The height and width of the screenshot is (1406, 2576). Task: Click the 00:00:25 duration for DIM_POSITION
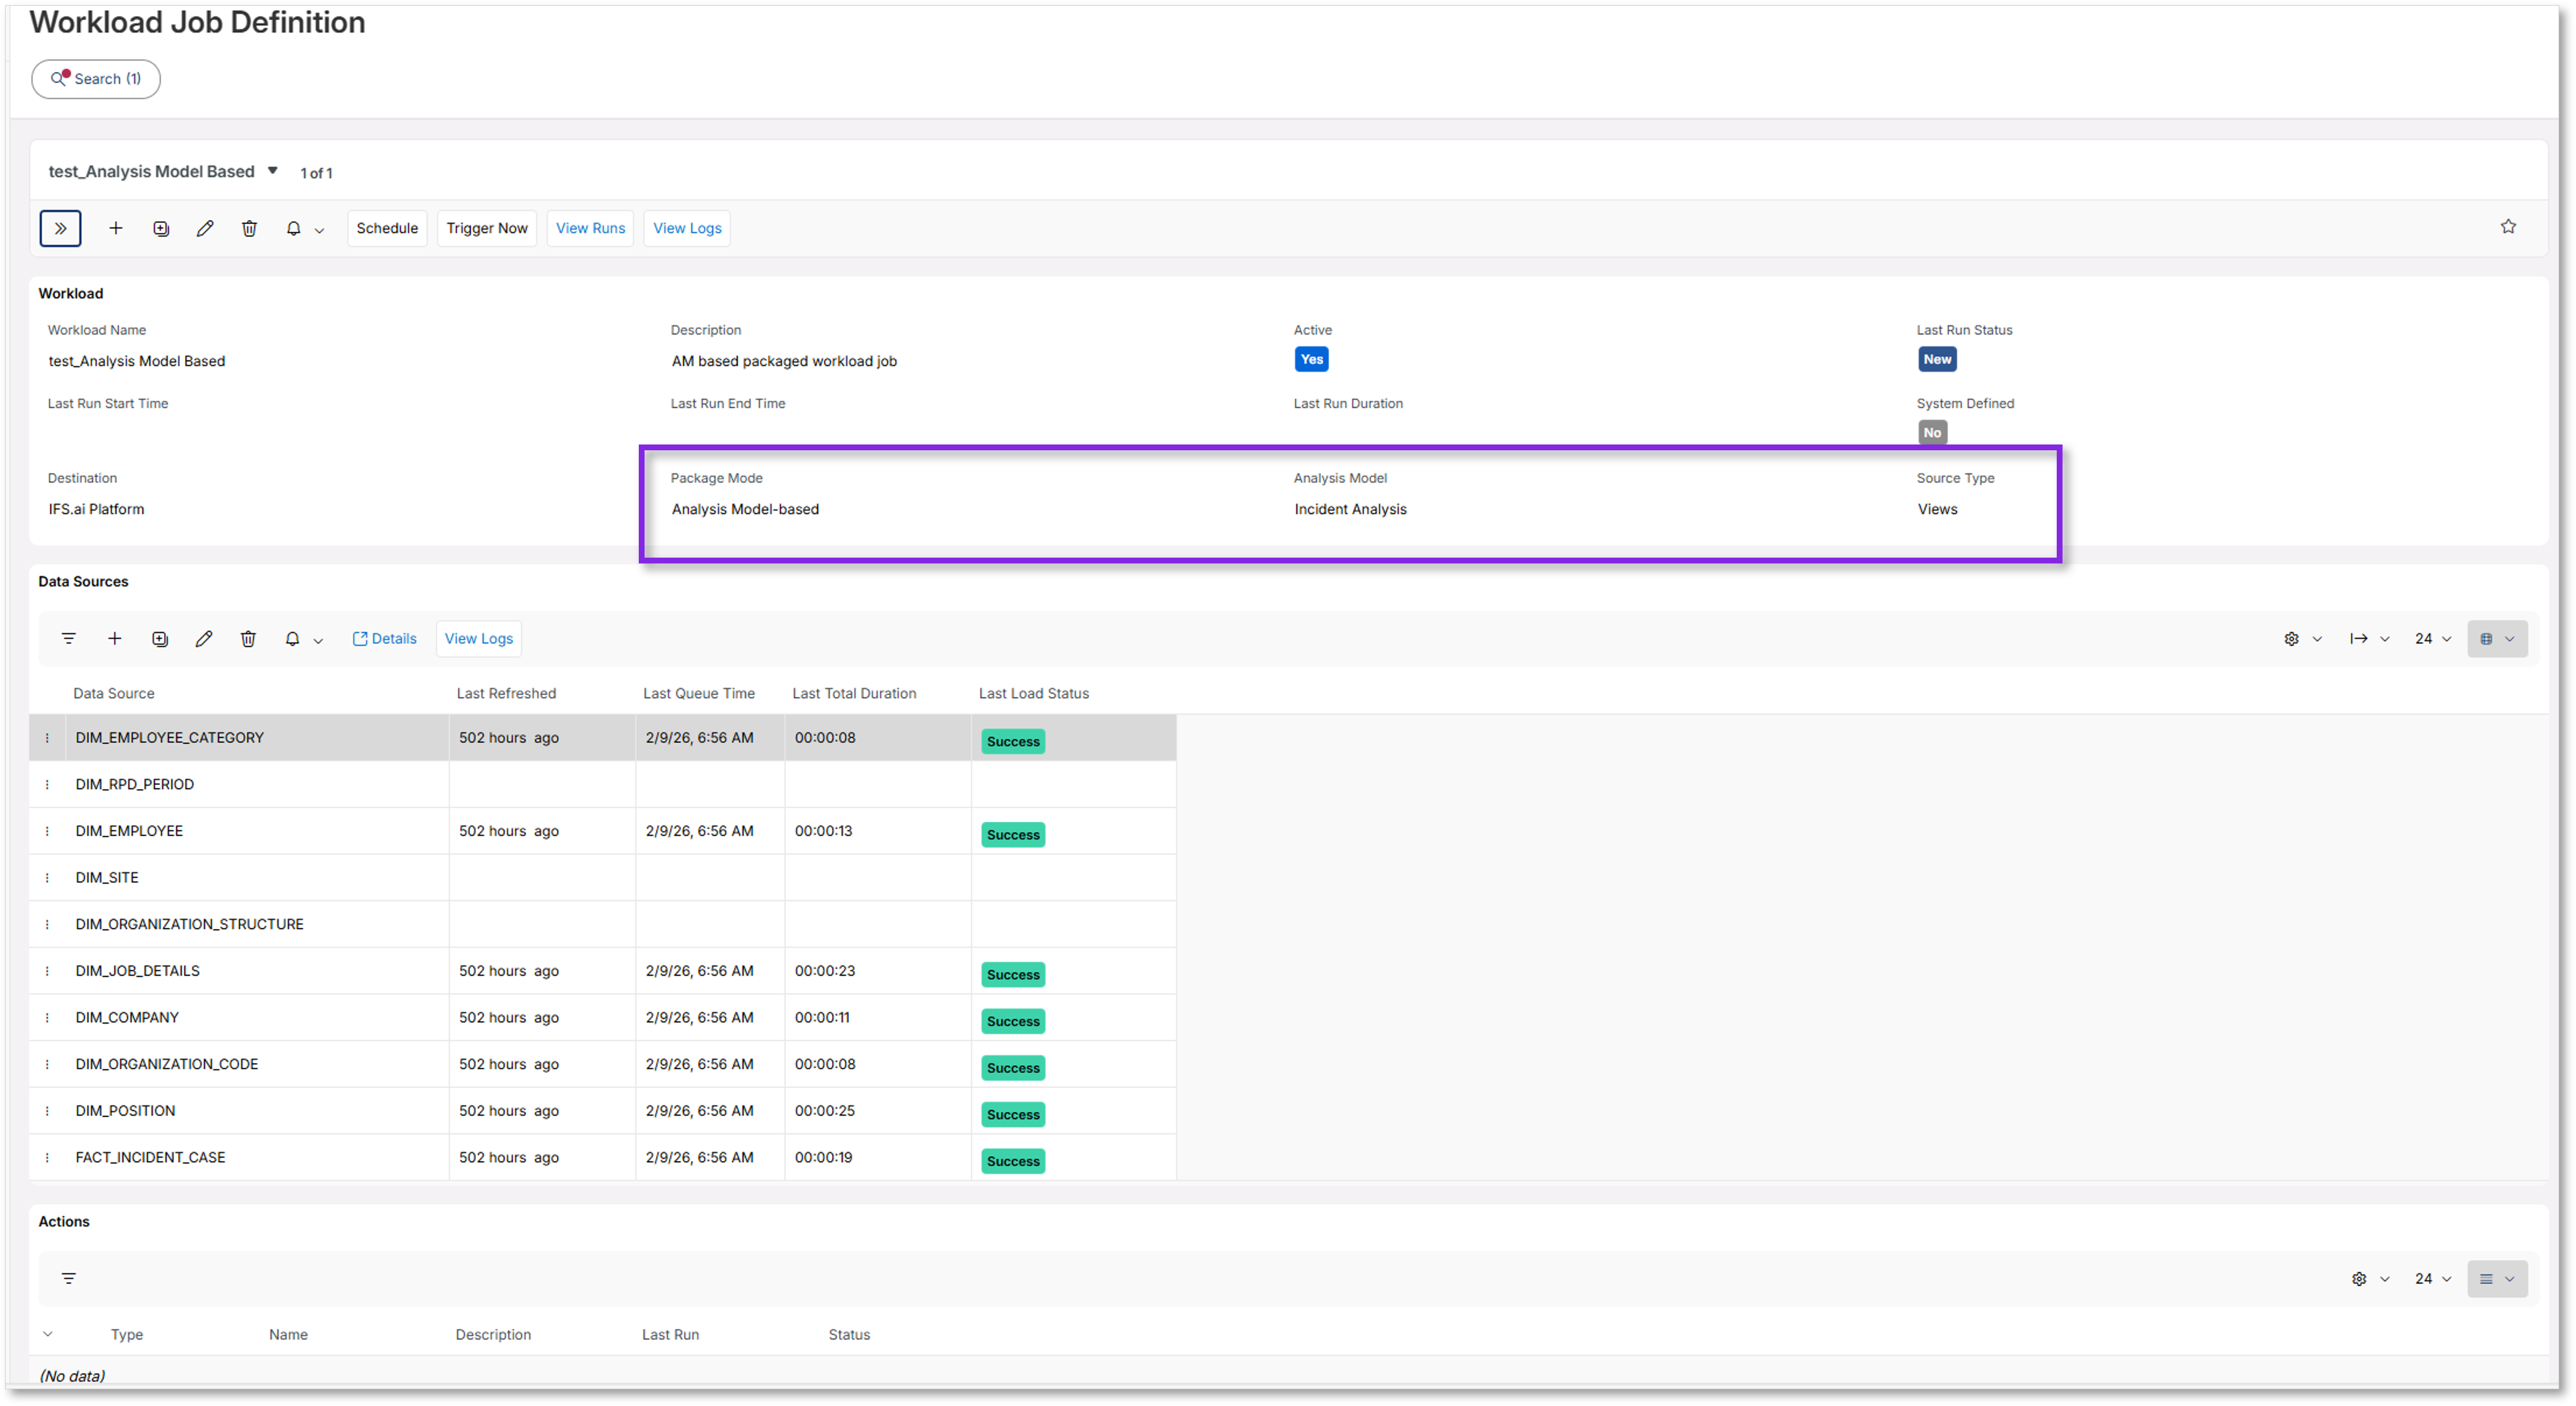click(x=825, y=1110)
